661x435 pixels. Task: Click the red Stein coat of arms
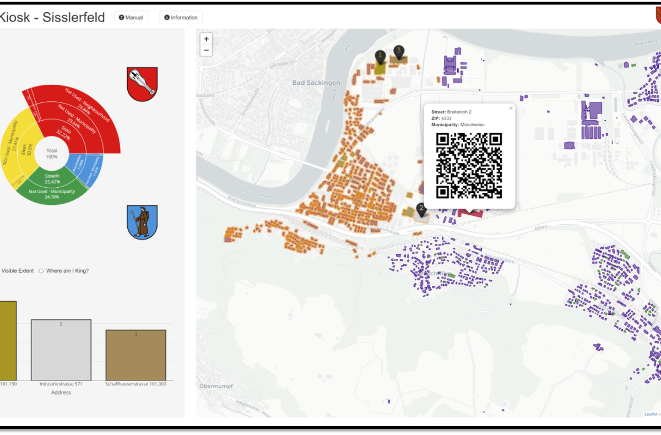click(142, 84)
